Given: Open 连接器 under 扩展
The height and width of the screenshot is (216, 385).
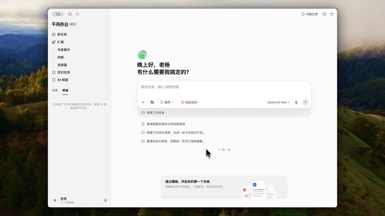Looking at the screenshot, I should click(62, 65).
